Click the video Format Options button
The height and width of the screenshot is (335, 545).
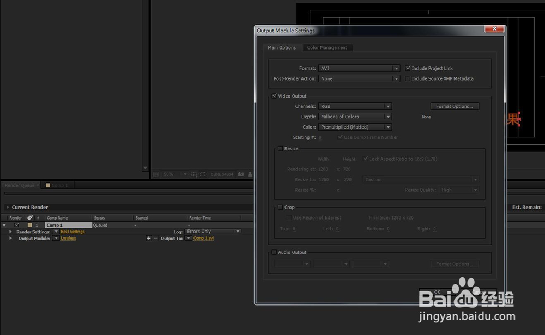tap(455, 106)
